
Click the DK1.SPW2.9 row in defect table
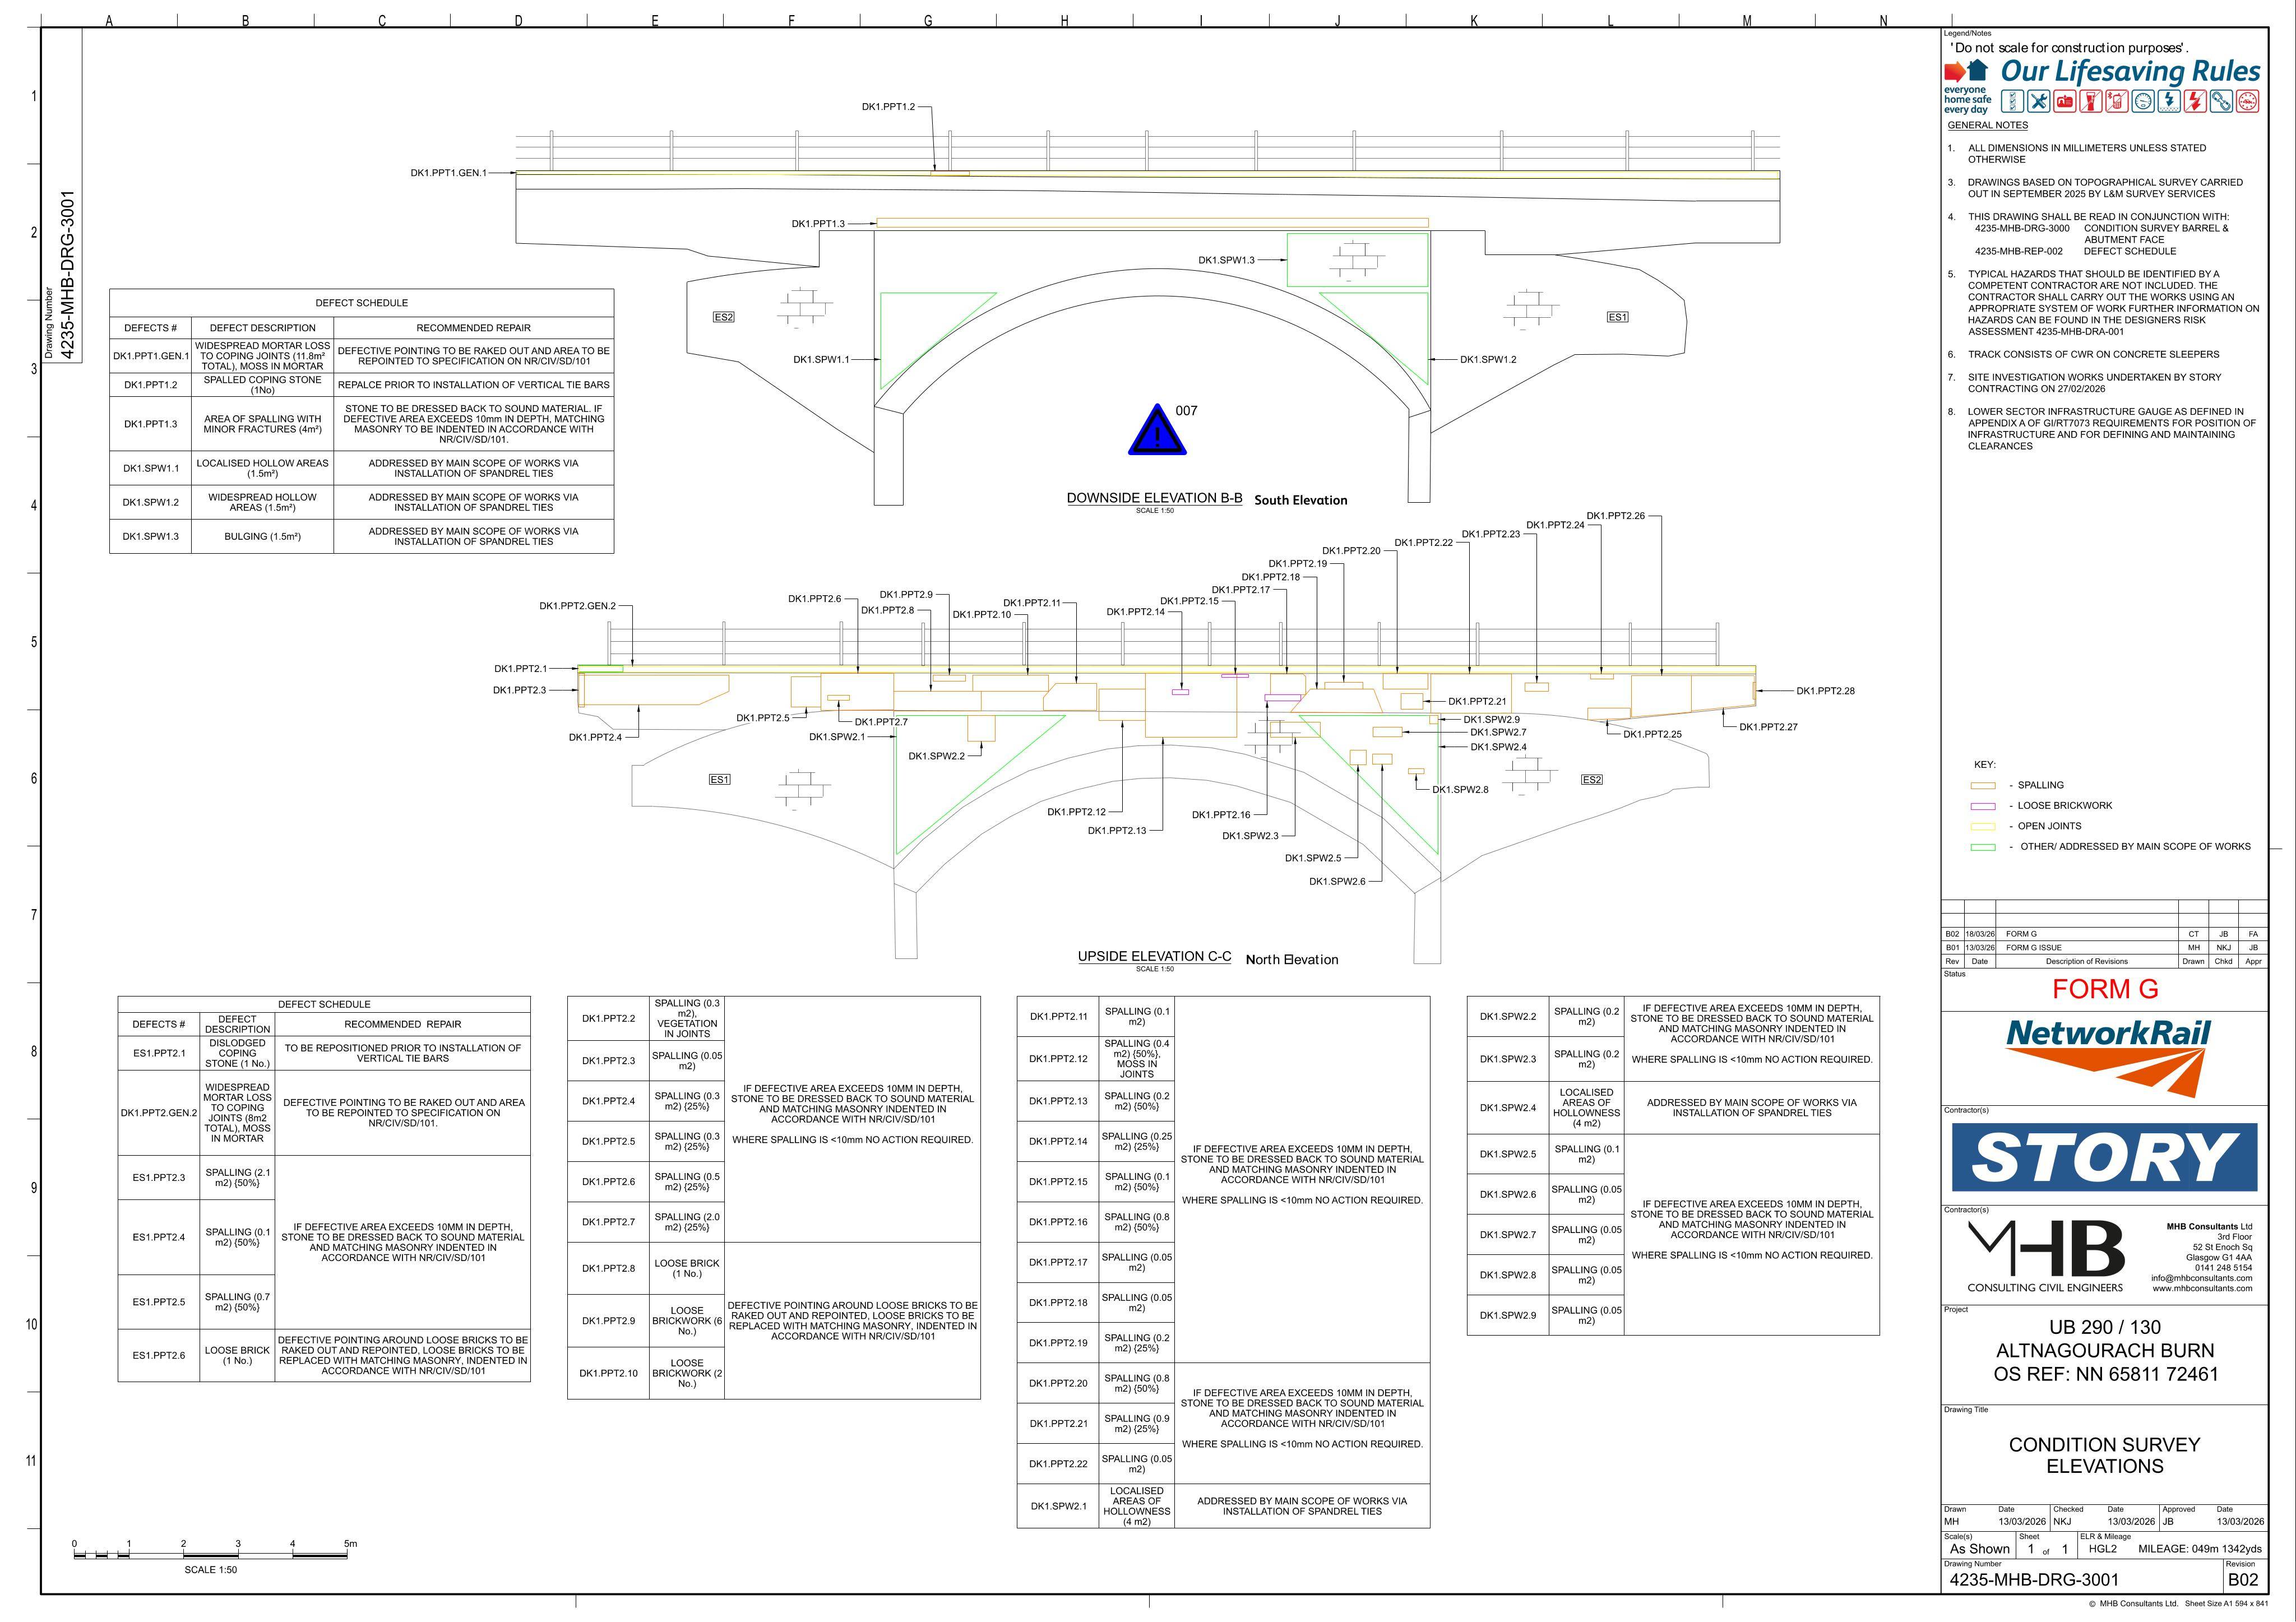[1673, 1315]
